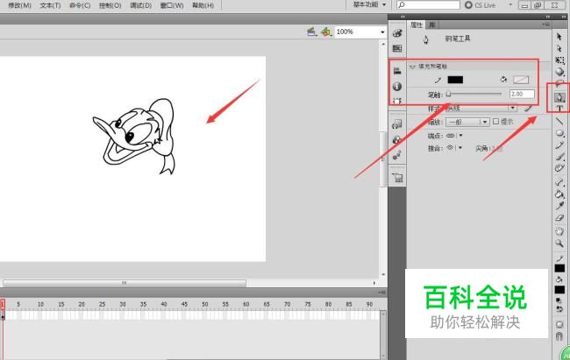
Task: Open the Components panel icon
Action: click(x=397, y=140)
